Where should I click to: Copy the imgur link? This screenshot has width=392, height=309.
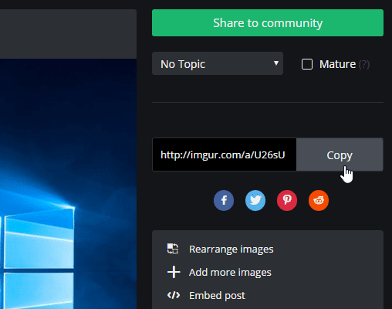(x=340, y=154)
